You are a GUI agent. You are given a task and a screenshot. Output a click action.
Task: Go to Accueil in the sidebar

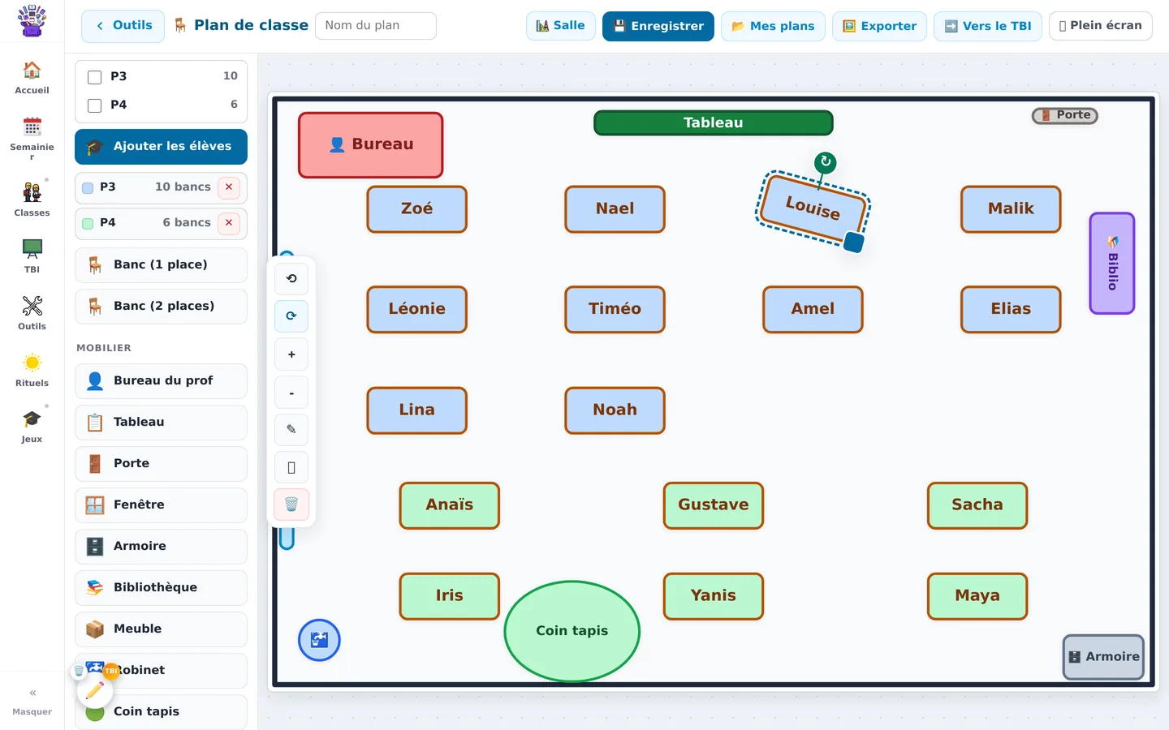point(32,79)
